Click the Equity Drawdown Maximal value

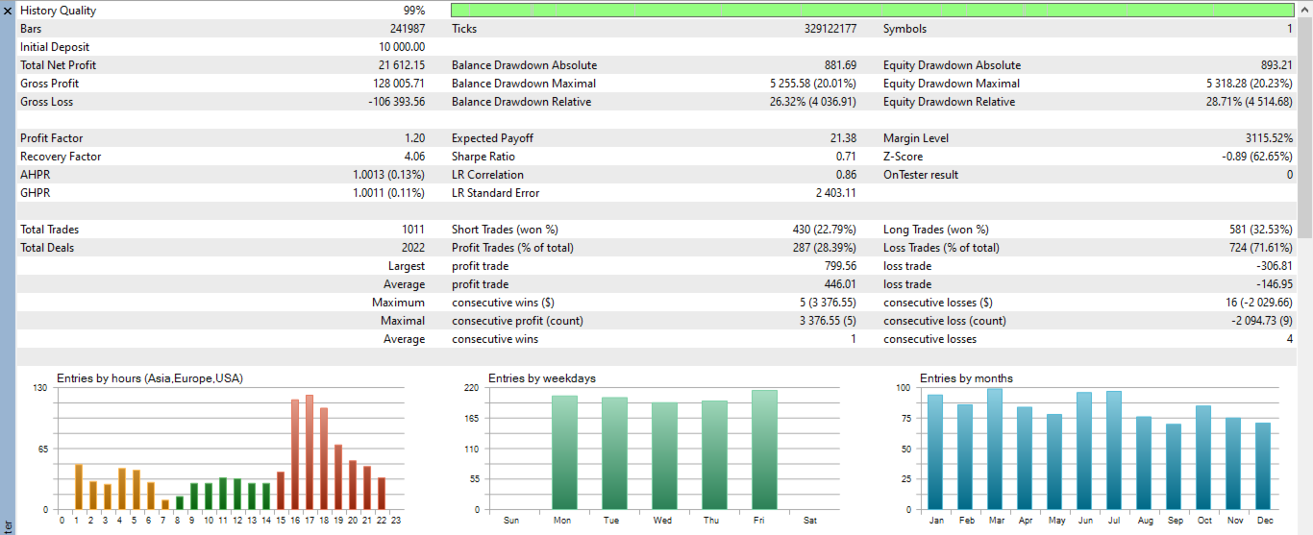click(x=1250, y=84)
